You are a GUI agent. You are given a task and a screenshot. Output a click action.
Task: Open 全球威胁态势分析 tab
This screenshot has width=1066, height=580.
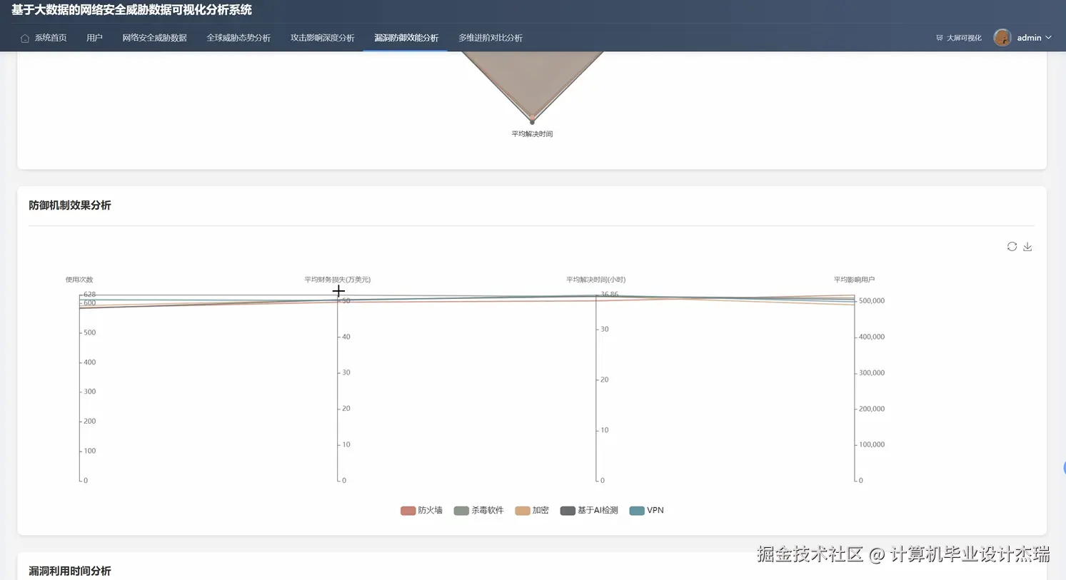[238, 38]
